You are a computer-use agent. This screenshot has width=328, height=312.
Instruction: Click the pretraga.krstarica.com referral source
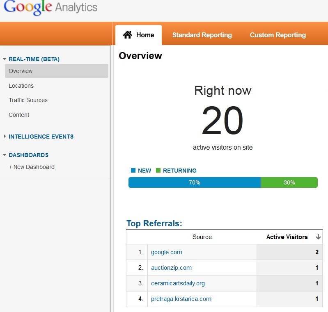pos(181,299)
